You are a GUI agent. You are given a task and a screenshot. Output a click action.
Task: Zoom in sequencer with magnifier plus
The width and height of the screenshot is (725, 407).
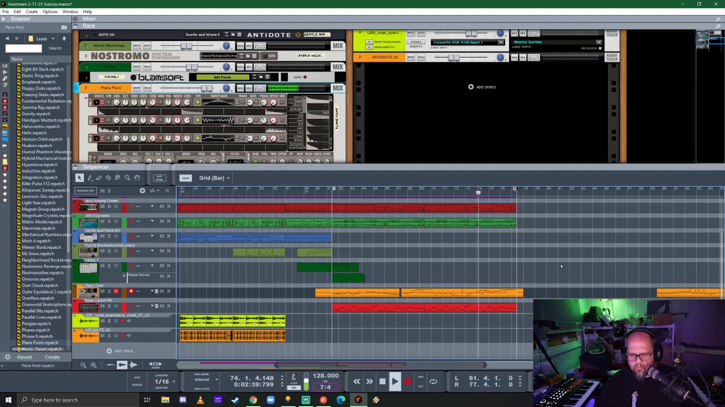pos(94,365)
